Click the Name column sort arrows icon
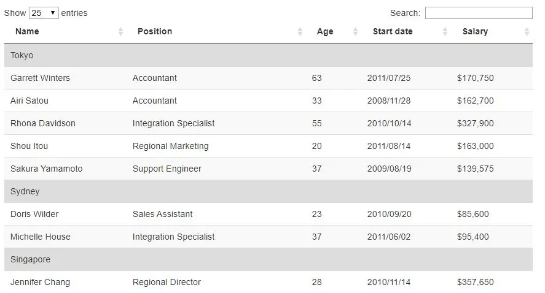 (x=120, y=32)
